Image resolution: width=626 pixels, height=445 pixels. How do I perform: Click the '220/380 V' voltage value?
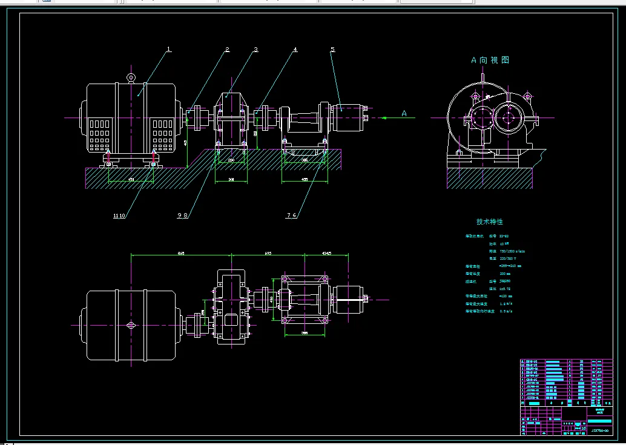pos(508,259)
